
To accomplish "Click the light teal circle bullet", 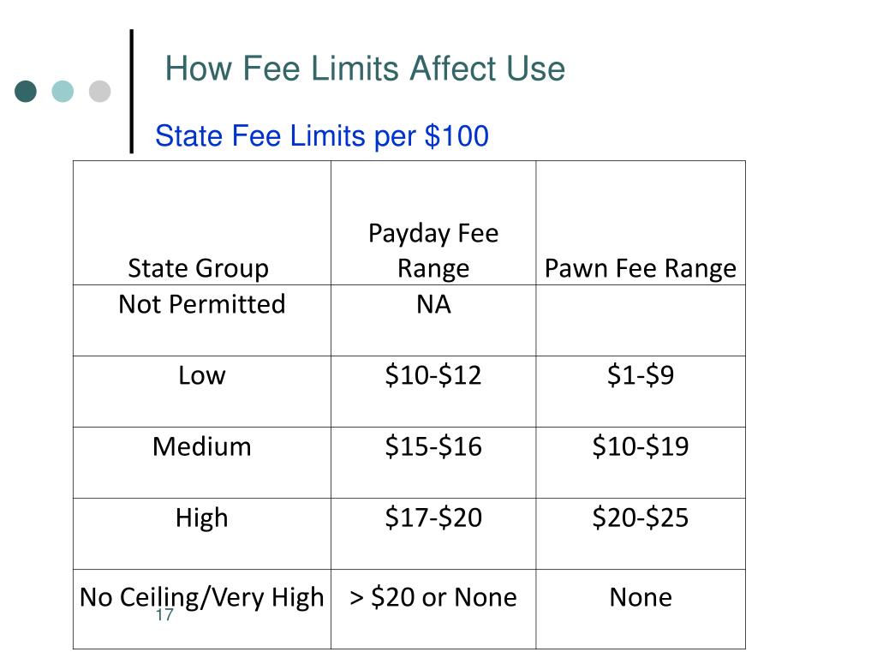I will coord(63,91).
